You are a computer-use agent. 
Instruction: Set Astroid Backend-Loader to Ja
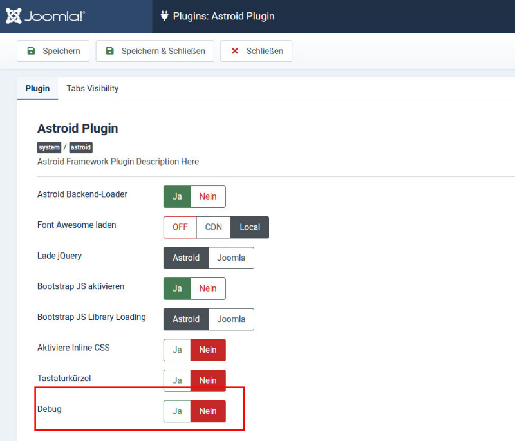[177, 196]
